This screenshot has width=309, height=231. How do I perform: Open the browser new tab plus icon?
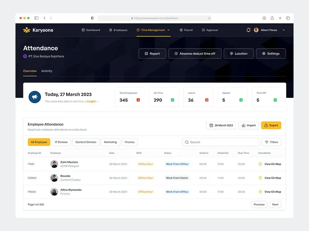[x=280, y=18]
